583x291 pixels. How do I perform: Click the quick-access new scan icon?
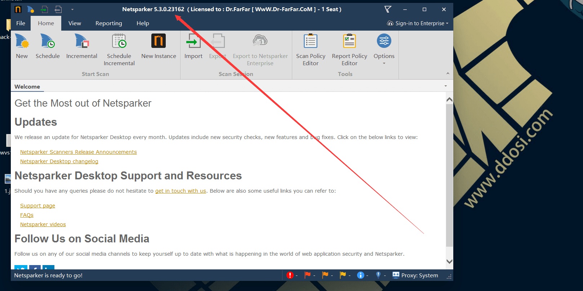coord(31,9)
